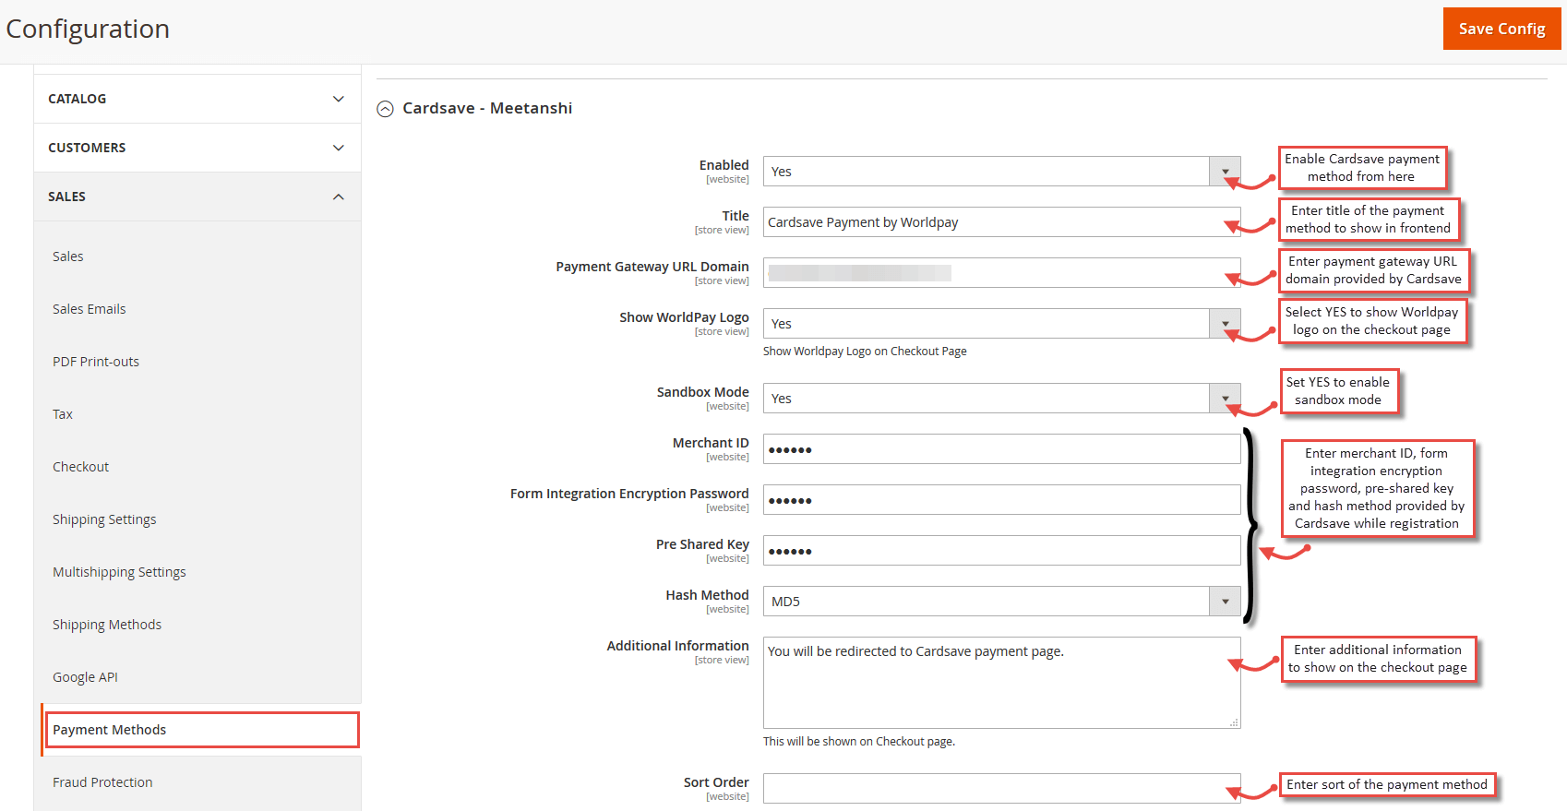Click the CATALOG section label
The height and width of the screenshot is (811, 1567).
[78, 99]
